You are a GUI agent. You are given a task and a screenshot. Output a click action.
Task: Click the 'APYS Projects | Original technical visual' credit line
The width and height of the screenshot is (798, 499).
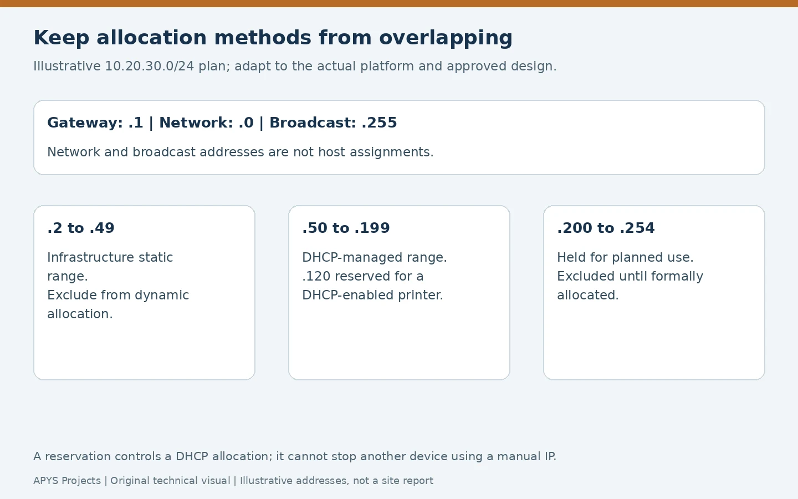pos(233,481)
